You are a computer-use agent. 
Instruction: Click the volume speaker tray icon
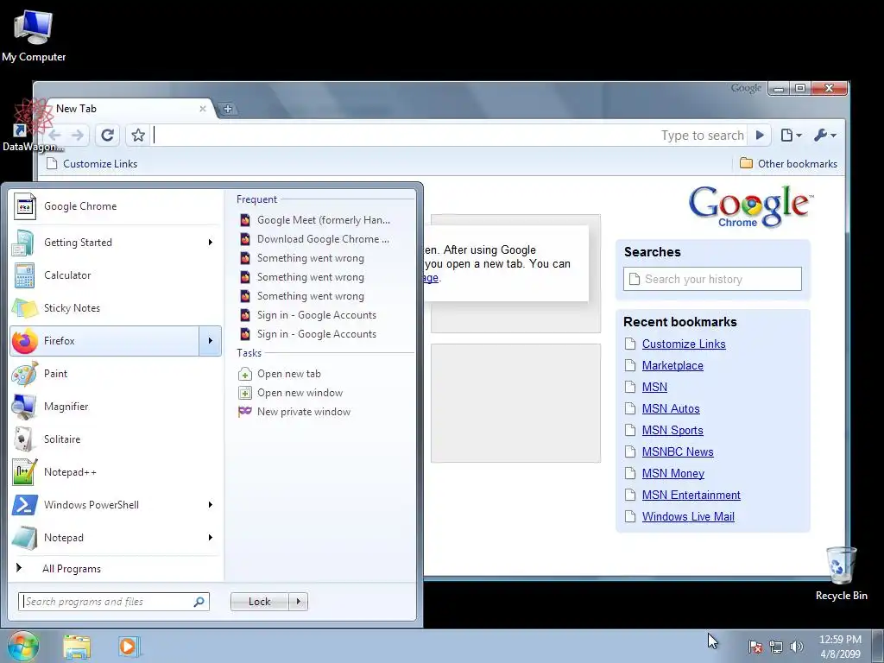pyautogui.click(x=796, y=647)
